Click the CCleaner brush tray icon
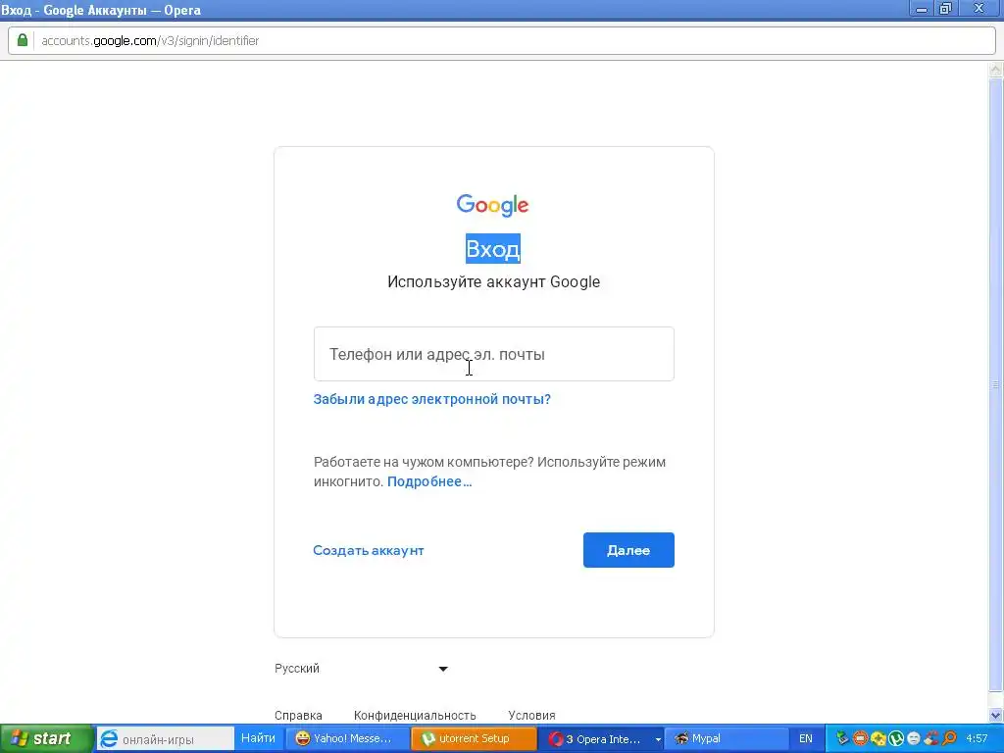The image size is (1004, 753). point(931,739)
